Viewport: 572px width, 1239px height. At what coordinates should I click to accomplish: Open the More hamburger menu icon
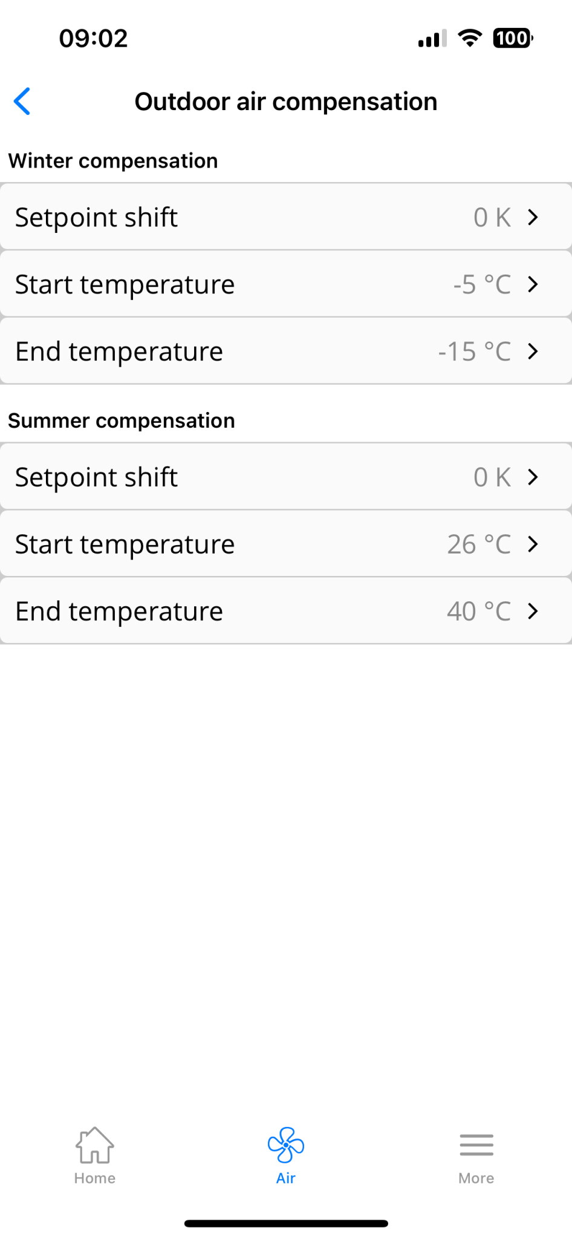pos(476,1145)
